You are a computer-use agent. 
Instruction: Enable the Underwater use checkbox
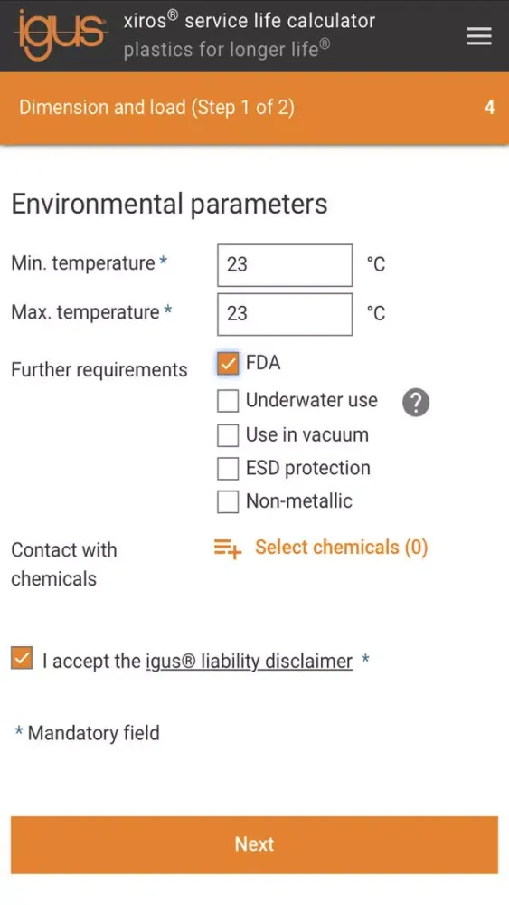228,401
